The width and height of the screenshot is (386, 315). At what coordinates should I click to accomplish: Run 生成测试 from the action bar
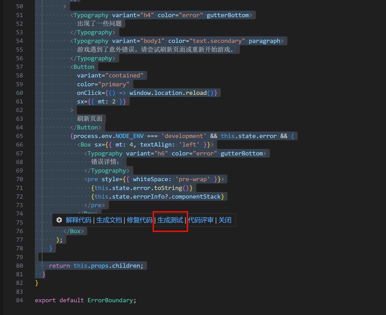[170, 220]
